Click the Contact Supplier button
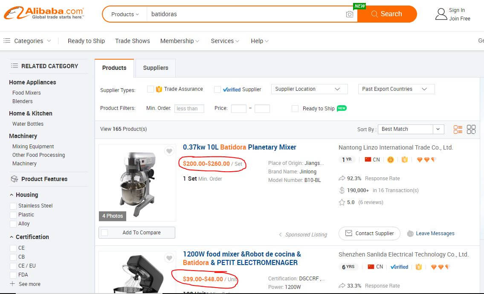 click(369, 233)
